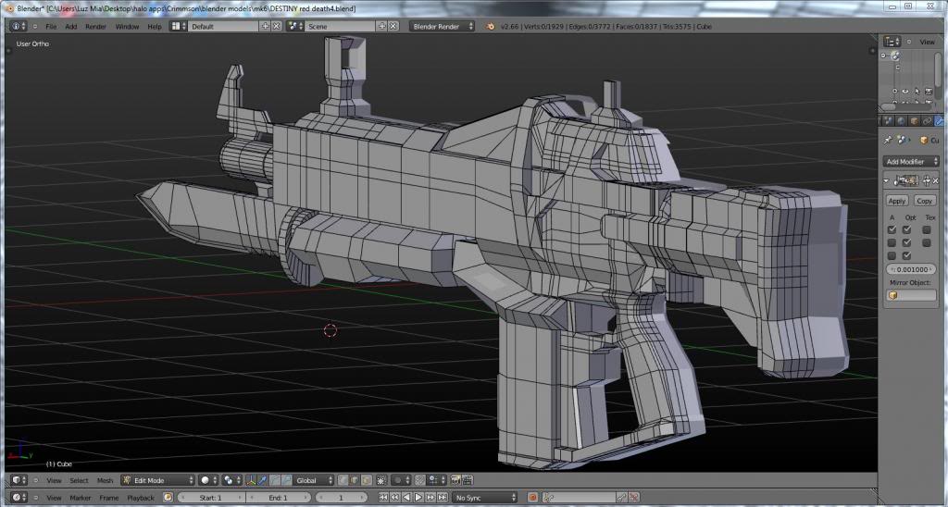Image resolution: width=948 pixels, height=507 pixels.
Task: Click the current frame 1 field
Action: (x=341, y=498)
